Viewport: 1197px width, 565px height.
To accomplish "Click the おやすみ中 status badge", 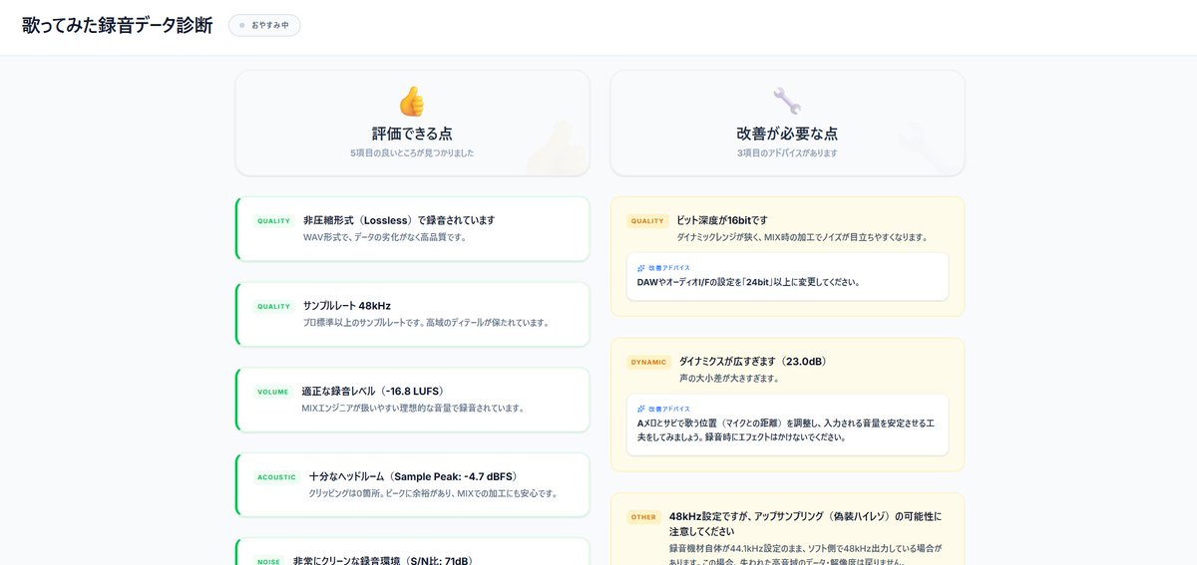I will point(264,25).
